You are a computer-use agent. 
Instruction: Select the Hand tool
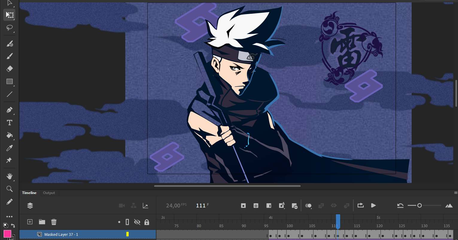pos(10,176)
